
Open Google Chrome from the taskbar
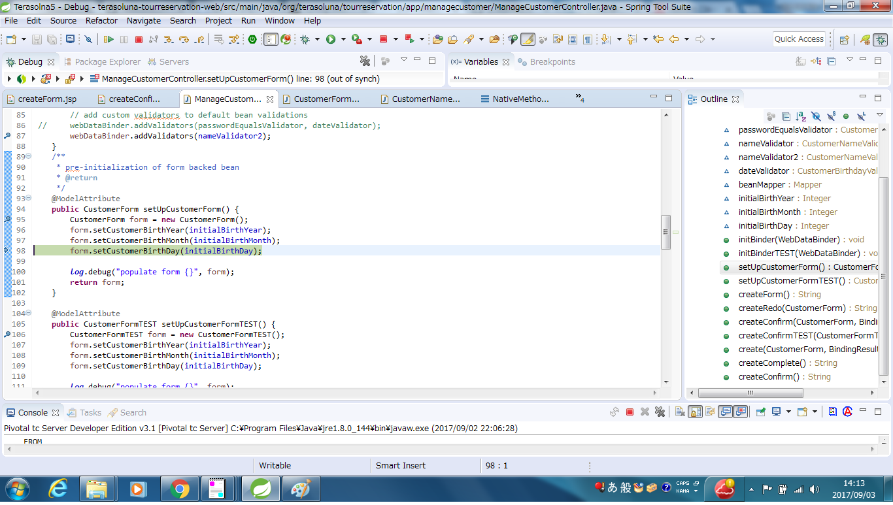pyautogui.click(x=179, y=489)
